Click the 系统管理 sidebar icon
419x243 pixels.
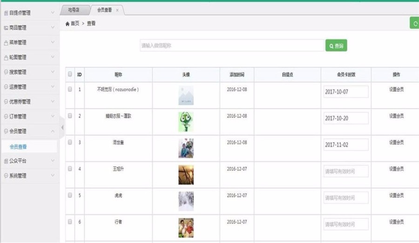coord(6,175)
